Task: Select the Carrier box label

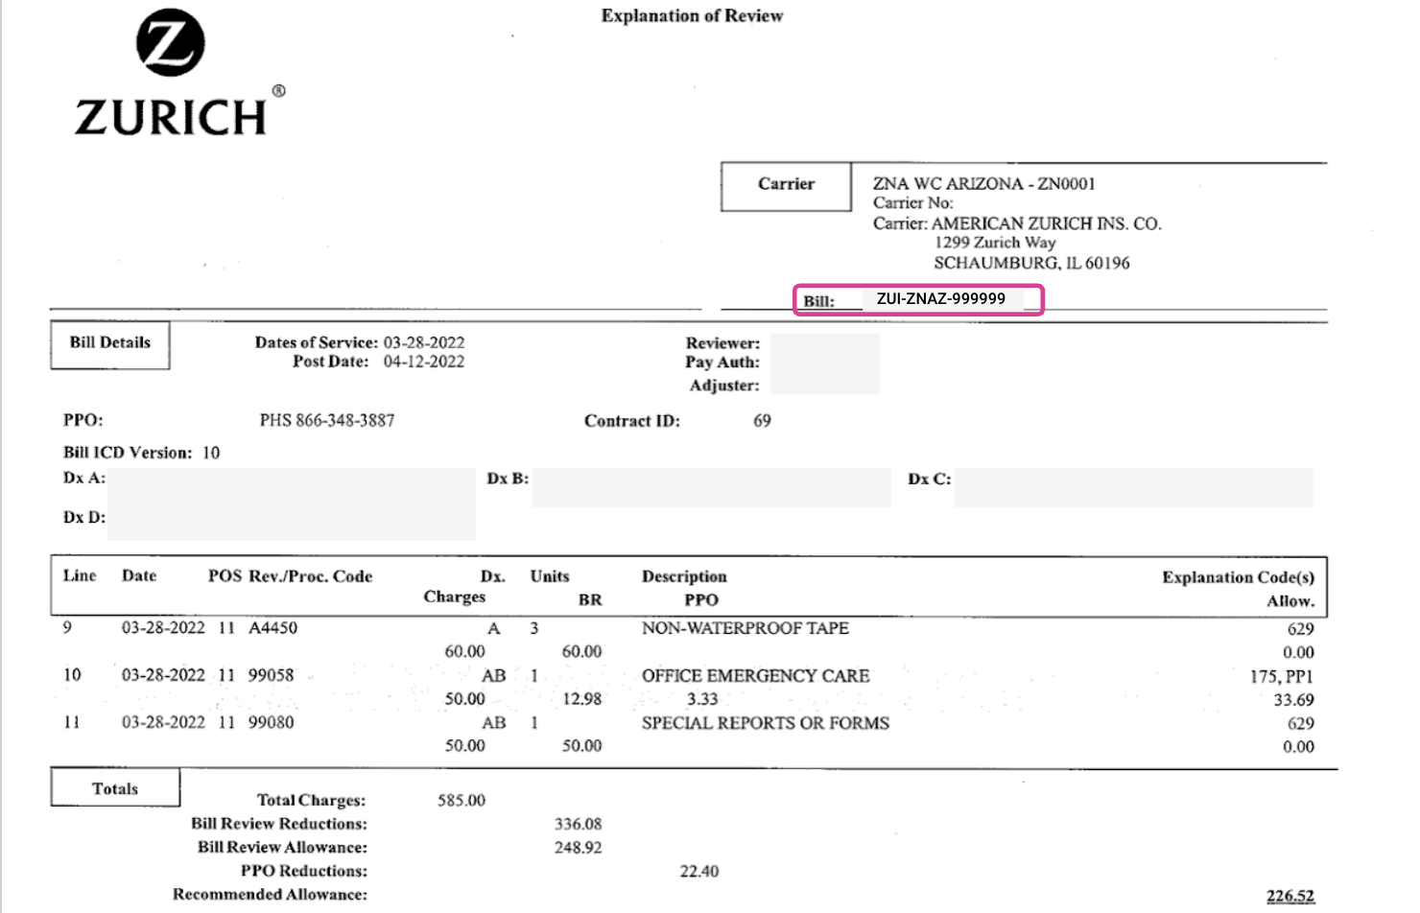Action: pyautogui.click(x=785, y=184)
